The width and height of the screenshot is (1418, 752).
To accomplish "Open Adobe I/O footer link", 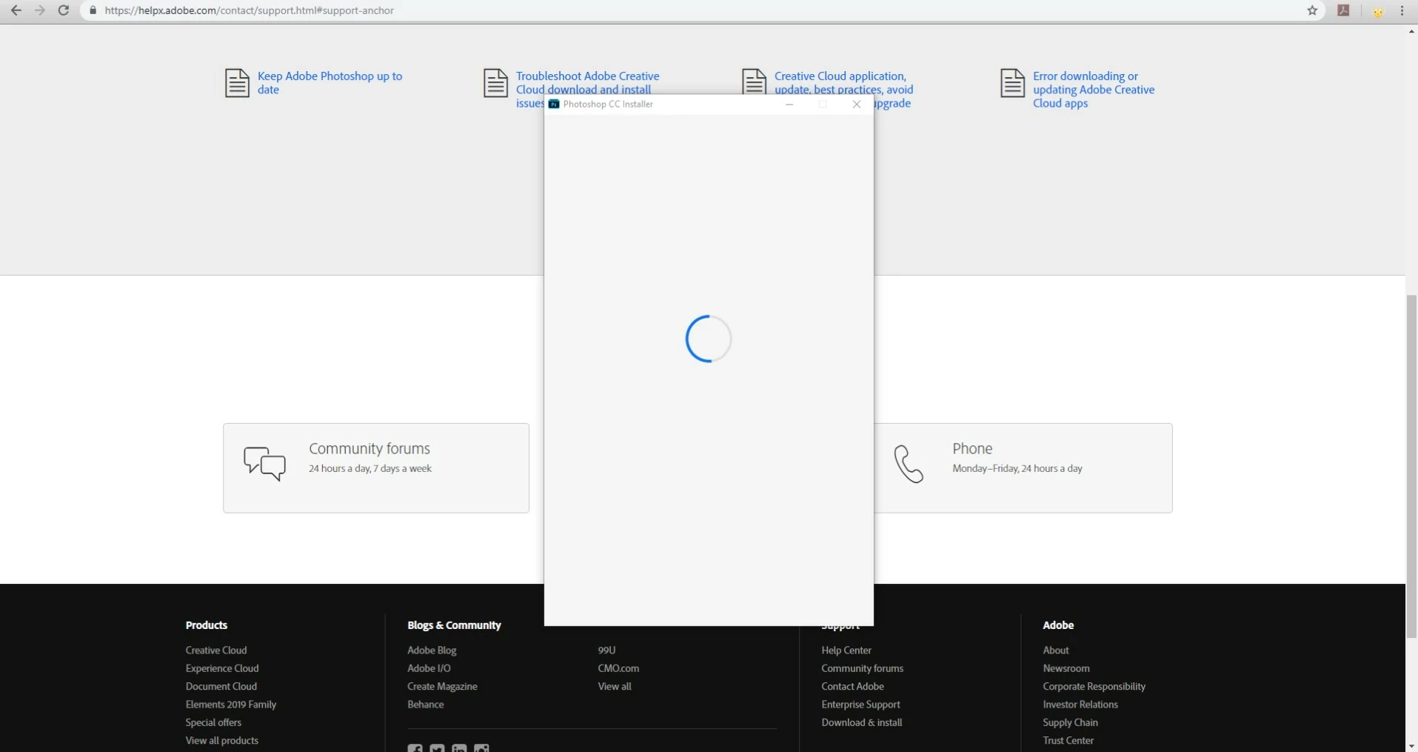I will coord(429,668).
